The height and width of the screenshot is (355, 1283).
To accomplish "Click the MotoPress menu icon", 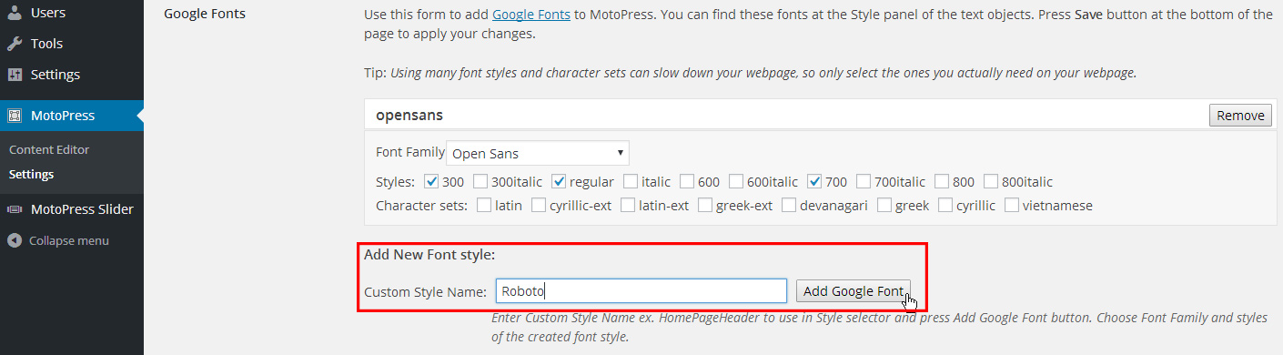I will (15, 116).
